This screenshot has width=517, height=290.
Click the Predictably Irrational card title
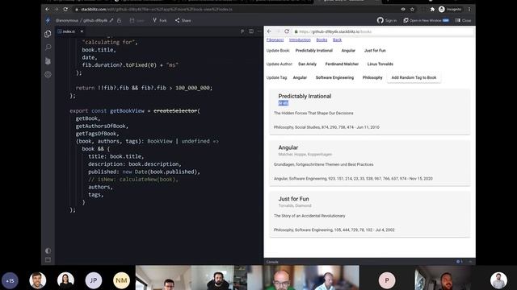pos(305,97)
